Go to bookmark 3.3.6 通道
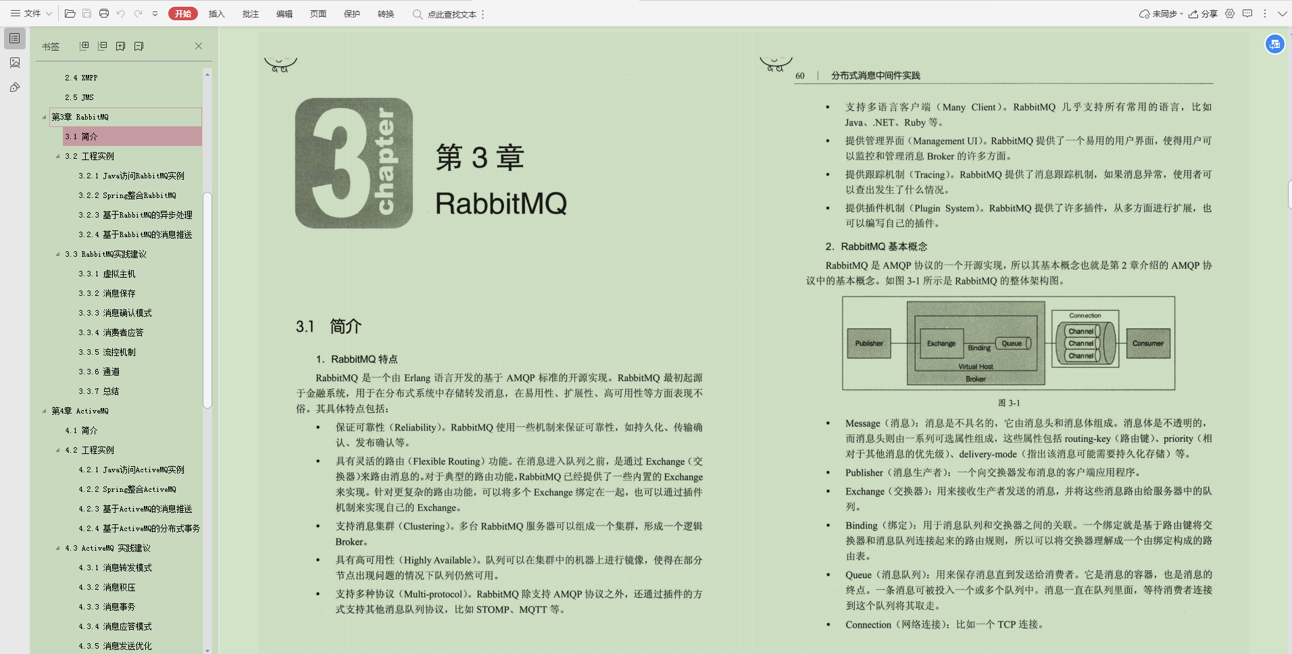Viewport: 1292px width, 654px height. tap(99, 372)
